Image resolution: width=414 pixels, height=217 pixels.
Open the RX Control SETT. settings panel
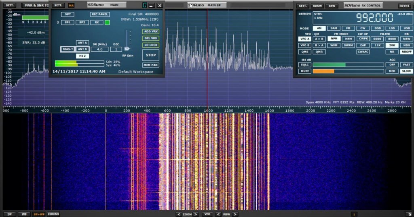[302, 6]
